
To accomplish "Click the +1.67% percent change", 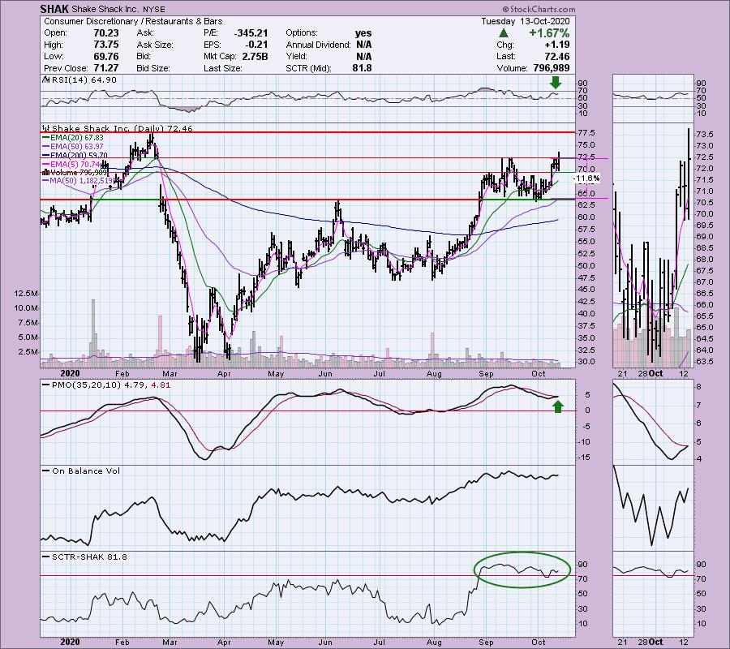I will (549, 33).
